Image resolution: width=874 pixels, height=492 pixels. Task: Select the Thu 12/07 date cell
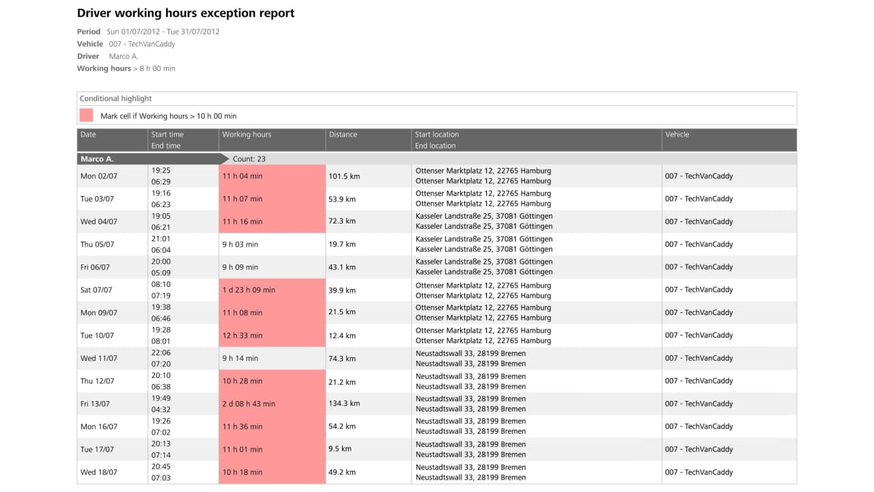point(98,381)
